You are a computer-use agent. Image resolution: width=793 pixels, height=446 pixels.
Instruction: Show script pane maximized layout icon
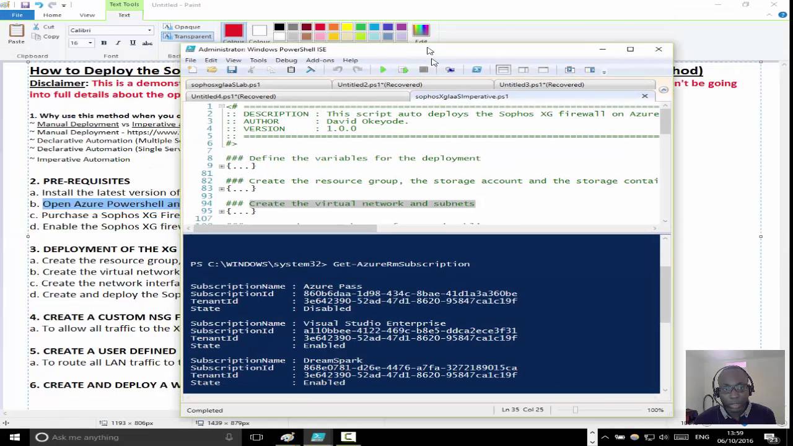coord(543,70)
